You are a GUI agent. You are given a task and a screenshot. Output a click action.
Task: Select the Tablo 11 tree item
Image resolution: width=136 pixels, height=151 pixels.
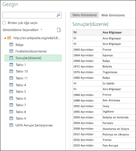pyautogui.click(x=22, y=78)
